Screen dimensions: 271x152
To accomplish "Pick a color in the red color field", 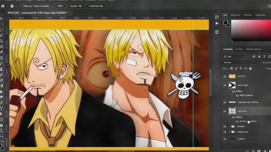I will tap(251, 30).
